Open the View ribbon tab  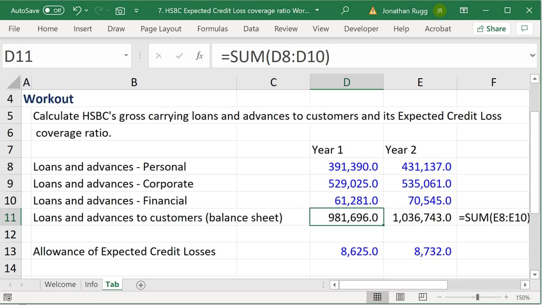point(321,28)
